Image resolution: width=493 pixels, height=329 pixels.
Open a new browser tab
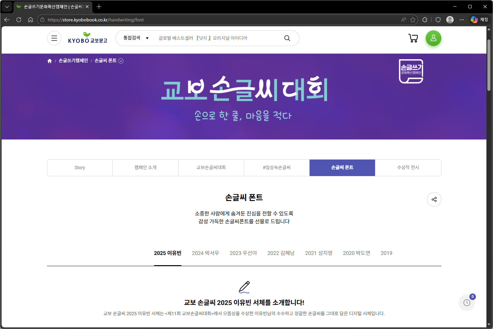click(x=99, y=7)
